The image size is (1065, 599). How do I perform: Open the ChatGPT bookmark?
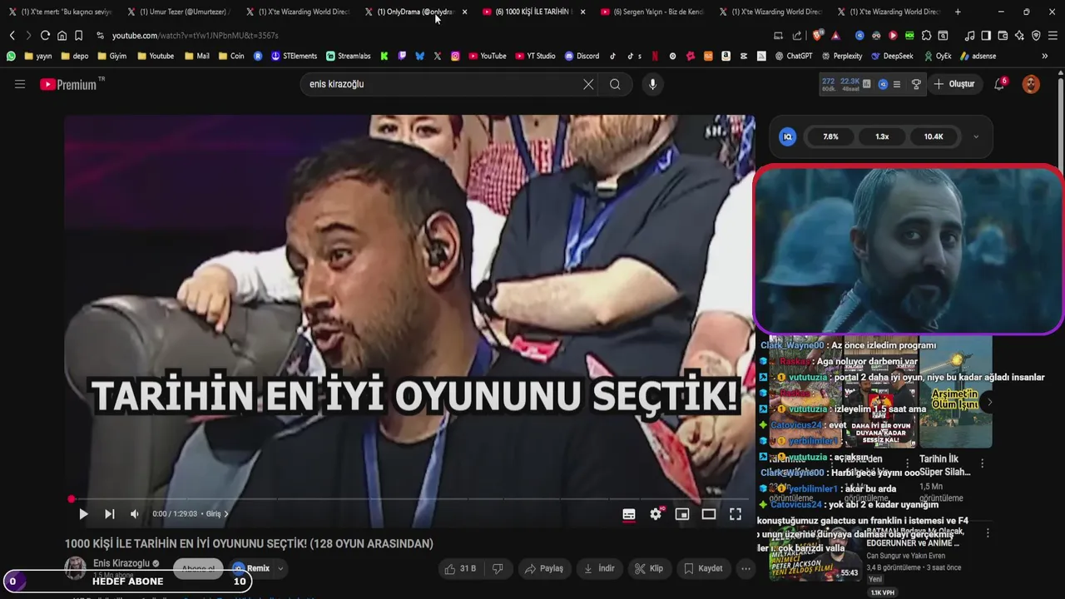click(793, 56)
